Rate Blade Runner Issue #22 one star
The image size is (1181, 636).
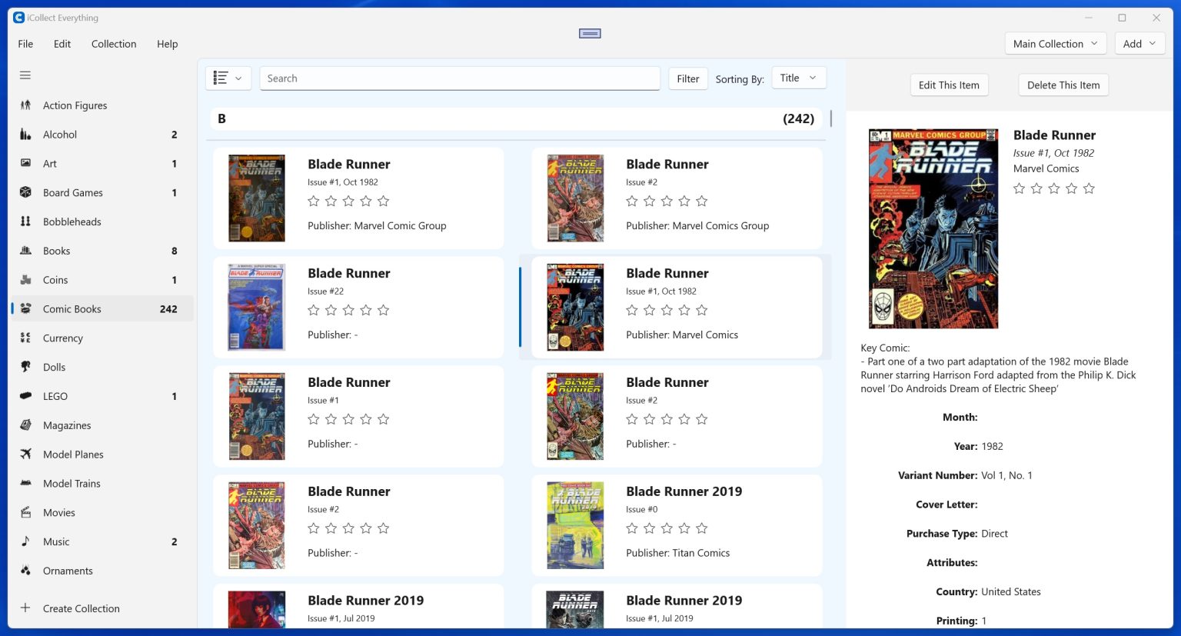click(314, 310)
